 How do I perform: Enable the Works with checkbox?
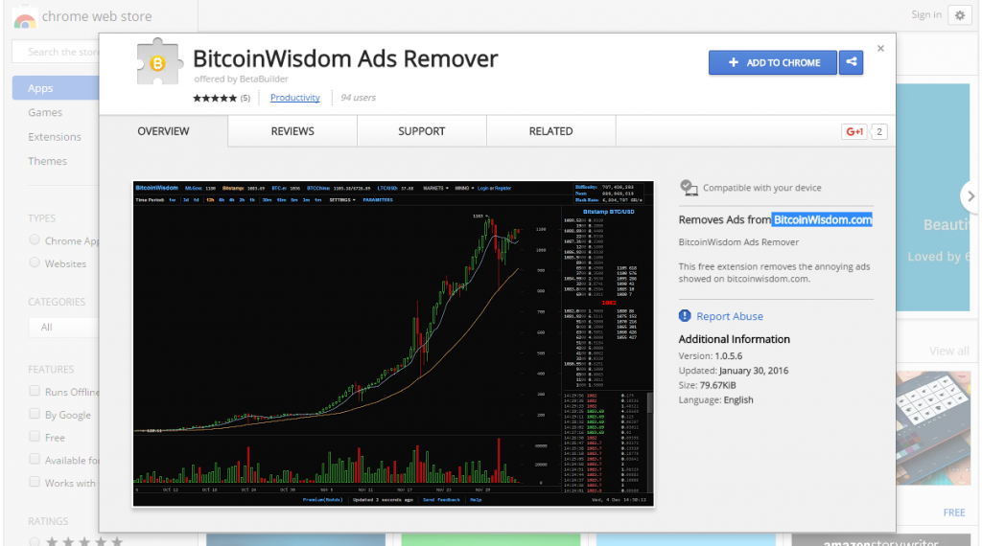(35, 482)
